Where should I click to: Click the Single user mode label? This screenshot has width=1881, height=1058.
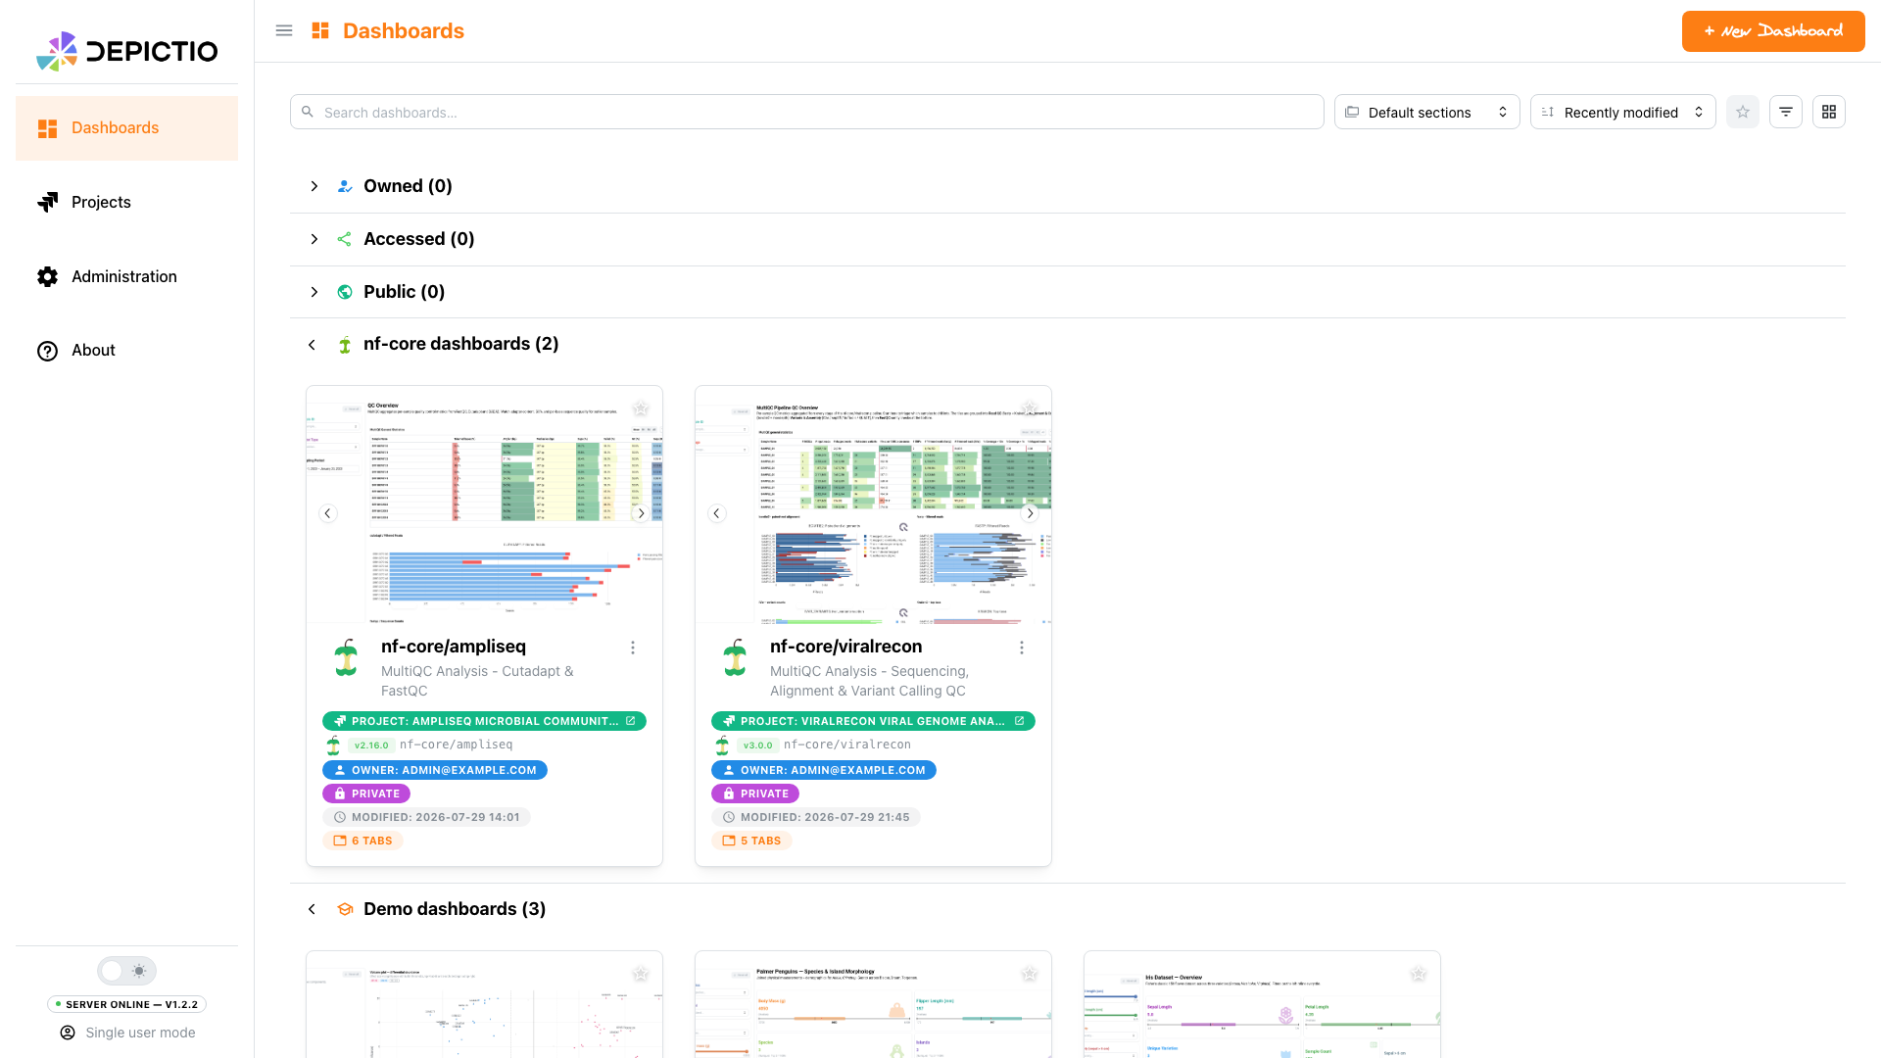pos(140,1033)
